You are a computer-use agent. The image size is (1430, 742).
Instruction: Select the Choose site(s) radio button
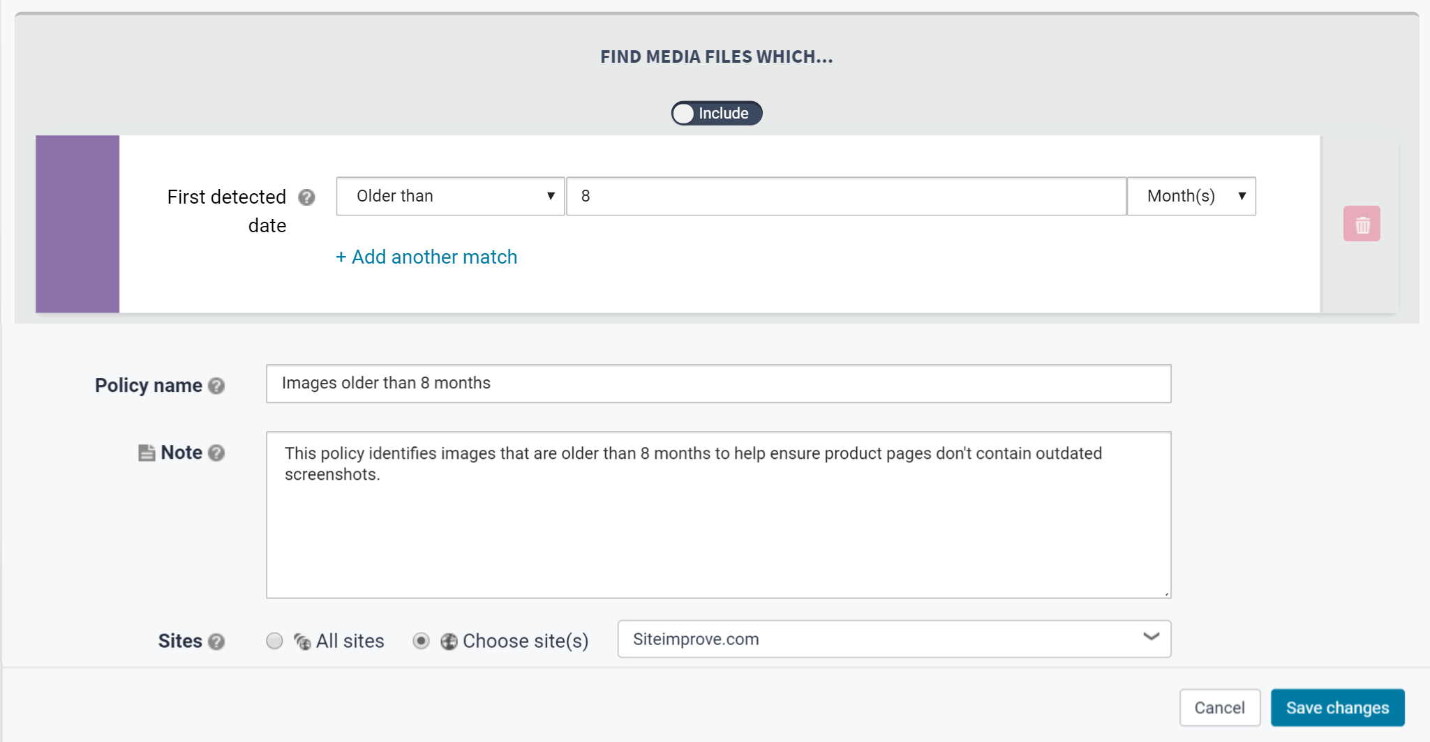pos(421,640)
